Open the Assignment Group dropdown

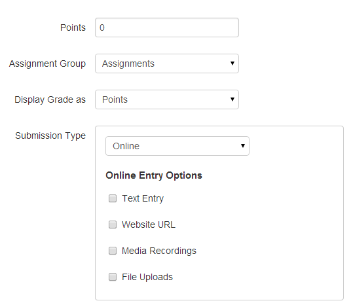coord(167,63)
